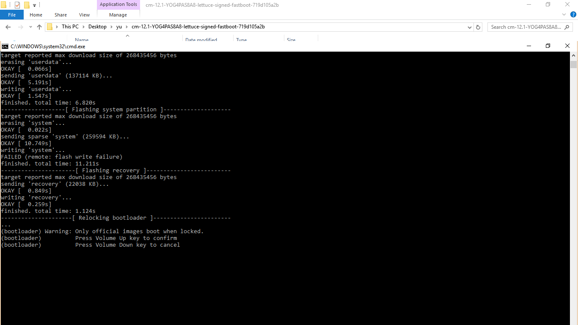The width and height of the screenshot is (578, 325).
Task: Click the "writing 'system'..." line
Action: coord(33,150)
